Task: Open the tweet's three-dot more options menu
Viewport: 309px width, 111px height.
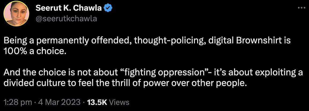Action: point(302,8)
